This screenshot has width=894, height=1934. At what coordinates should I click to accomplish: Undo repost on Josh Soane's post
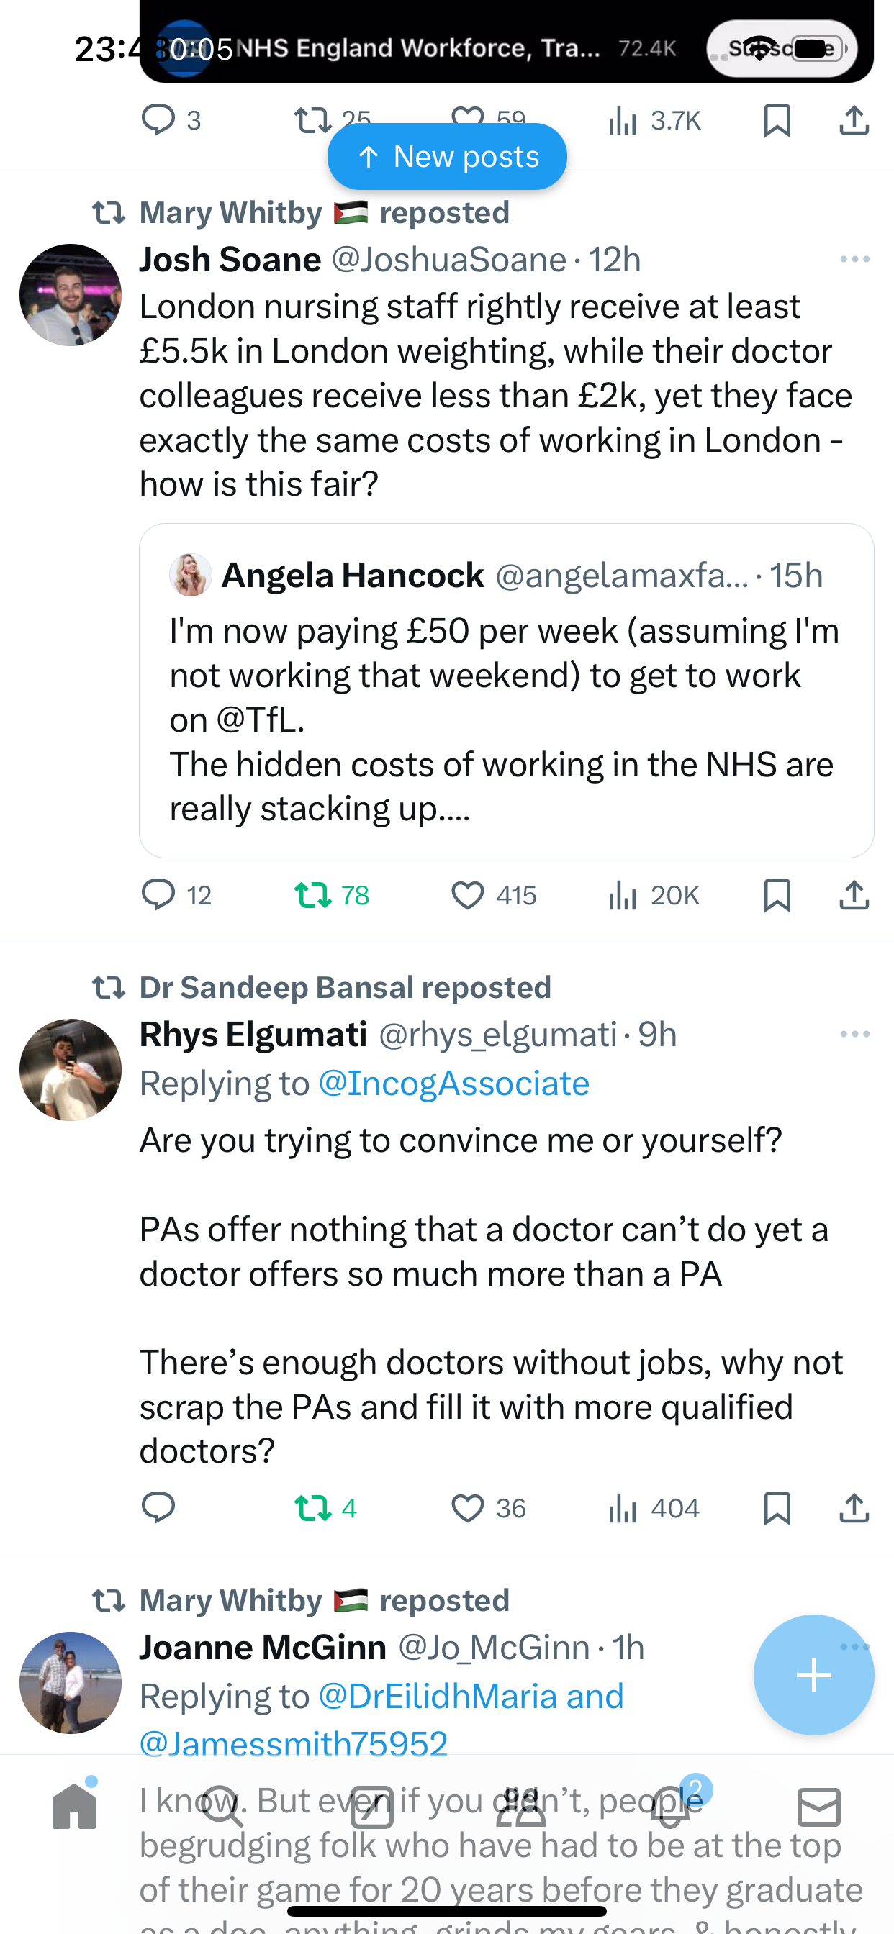pos(312,895)
